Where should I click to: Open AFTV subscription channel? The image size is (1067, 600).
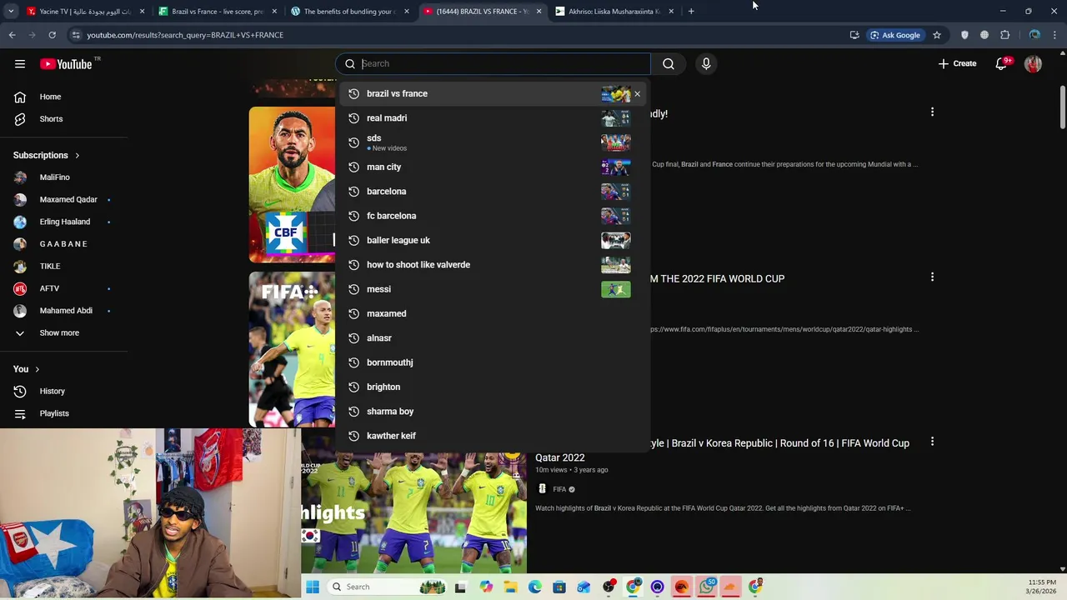48,288
